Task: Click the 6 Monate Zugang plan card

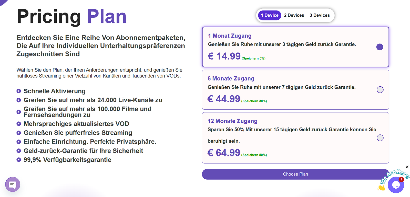Action: 295,90
